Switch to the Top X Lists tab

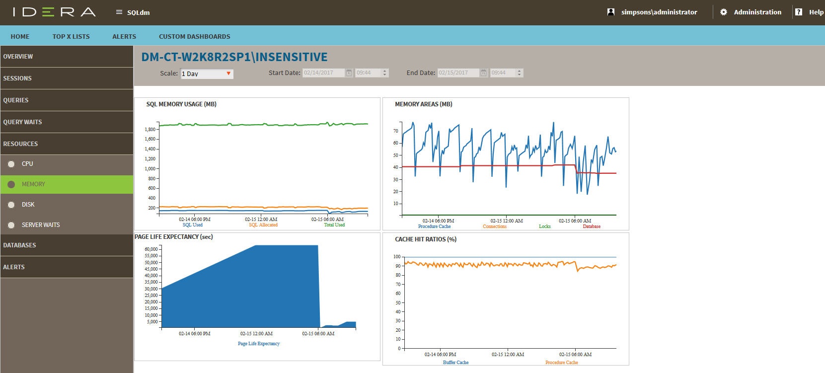[x=71, y=36]
